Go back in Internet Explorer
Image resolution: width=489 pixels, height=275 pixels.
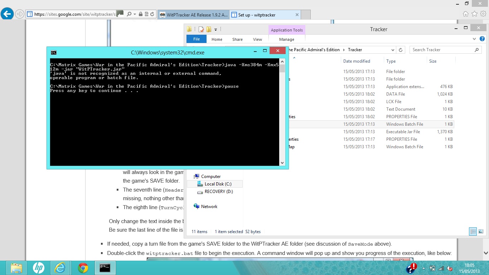tap(7, 14)
